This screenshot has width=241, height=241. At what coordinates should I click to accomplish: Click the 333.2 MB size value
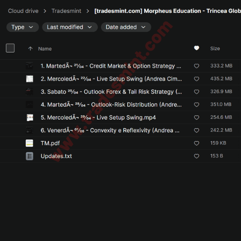click(x=221, y=66)
